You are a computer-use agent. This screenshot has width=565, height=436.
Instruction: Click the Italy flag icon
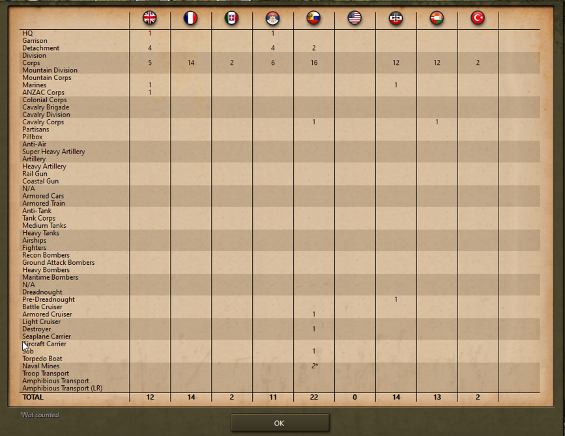tap(231, 18)
